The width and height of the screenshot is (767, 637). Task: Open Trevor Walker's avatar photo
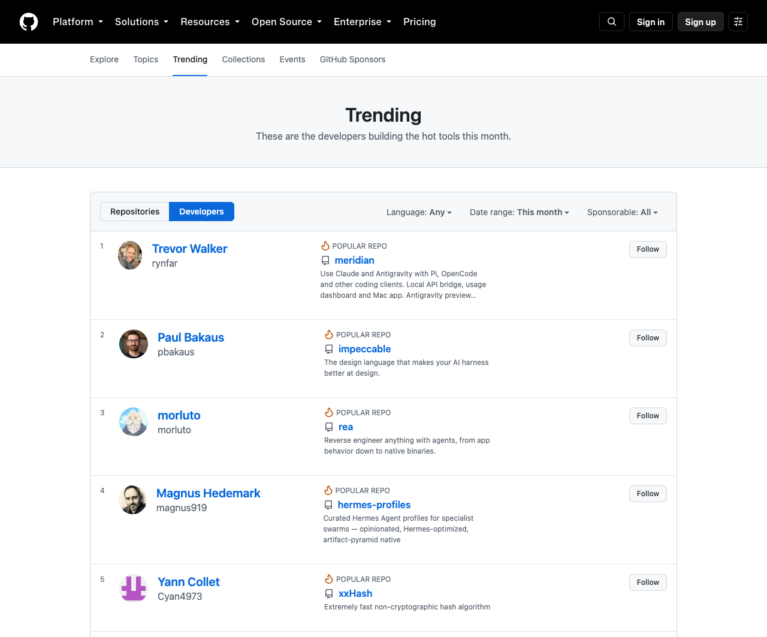[130, 255]
